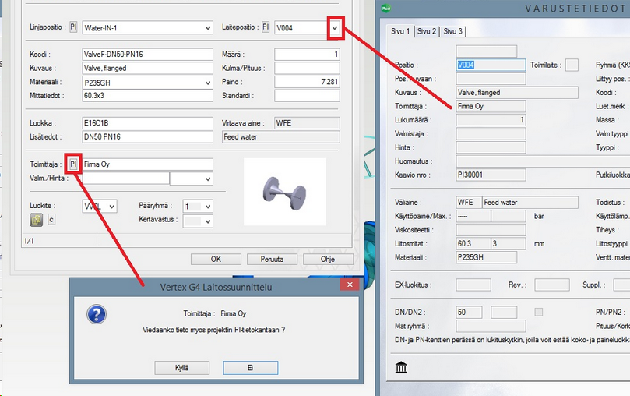Click the Käyttöpaine field showing dashes
The image size is (630, 396).
473,216
